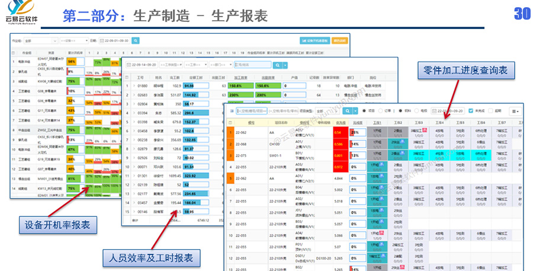This screenshot has width=533, height=271.
Task: Click the orange 颜色说明 button
Action: click(340, 41)
